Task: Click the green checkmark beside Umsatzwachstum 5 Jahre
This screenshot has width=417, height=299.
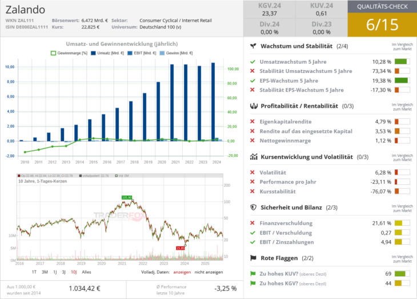Action: pyautogui.click(x=252, y=62)
